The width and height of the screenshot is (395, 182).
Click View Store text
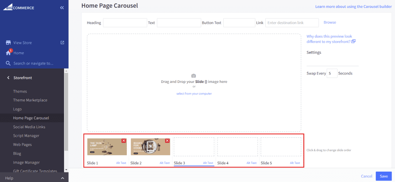[x=23, y=43]
